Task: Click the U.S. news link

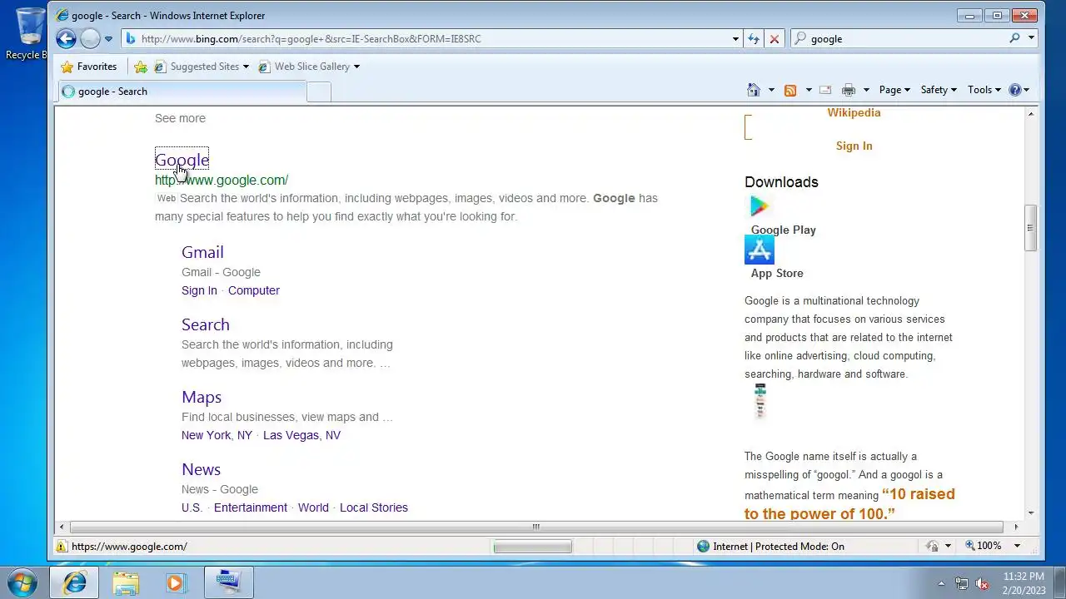Action: [192, 507]
